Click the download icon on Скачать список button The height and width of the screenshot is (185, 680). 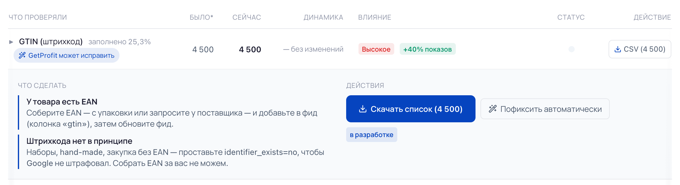coord(363,109)
